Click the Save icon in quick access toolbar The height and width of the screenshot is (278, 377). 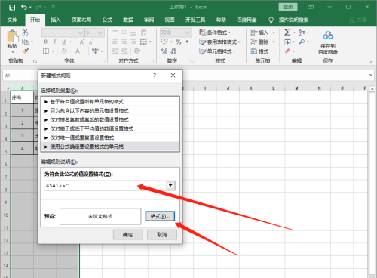[x=12, y=8]
